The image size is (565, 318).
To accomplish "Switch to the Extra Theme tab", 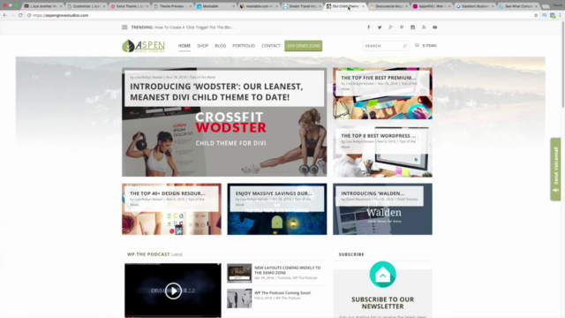I will coord(129,6).
